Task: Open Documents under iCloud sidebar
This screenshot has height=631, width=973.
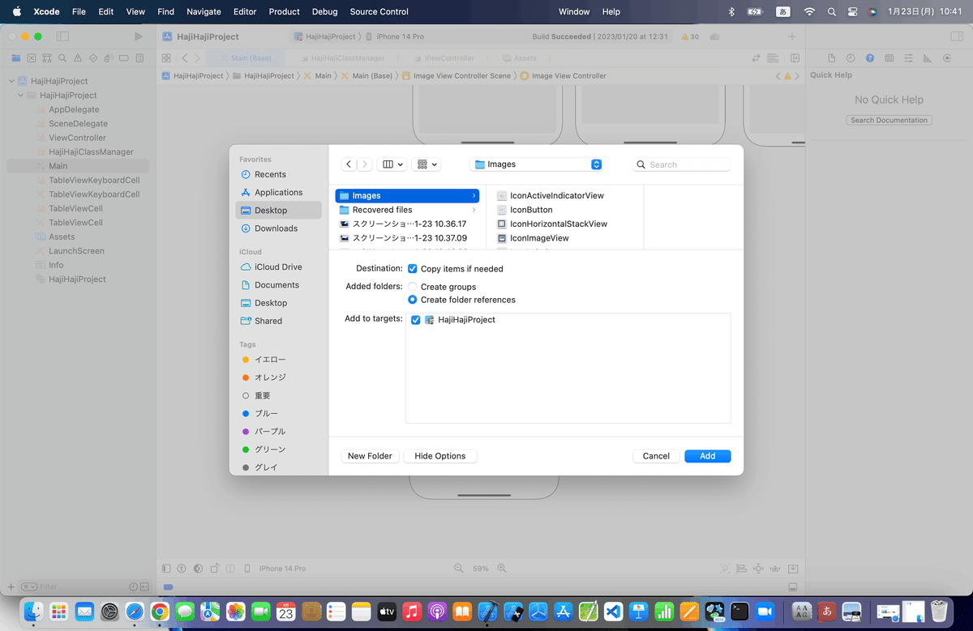Action: pyautogui.click(x=278, y=285)
